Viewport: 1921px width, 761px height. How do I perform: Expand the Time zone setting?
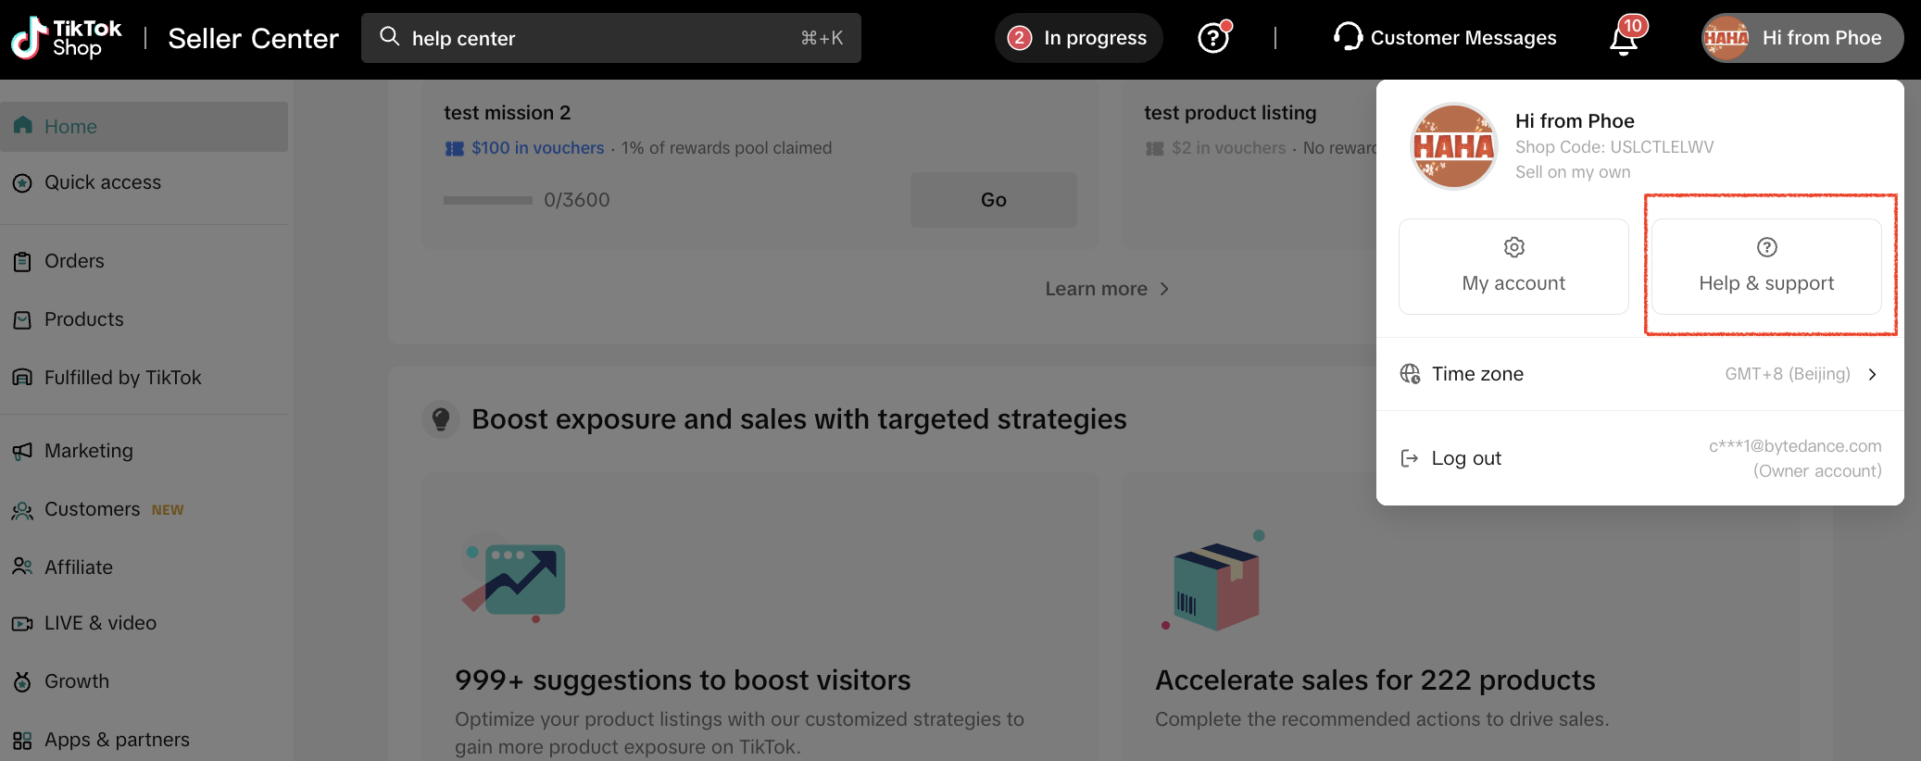point(1639,374)
